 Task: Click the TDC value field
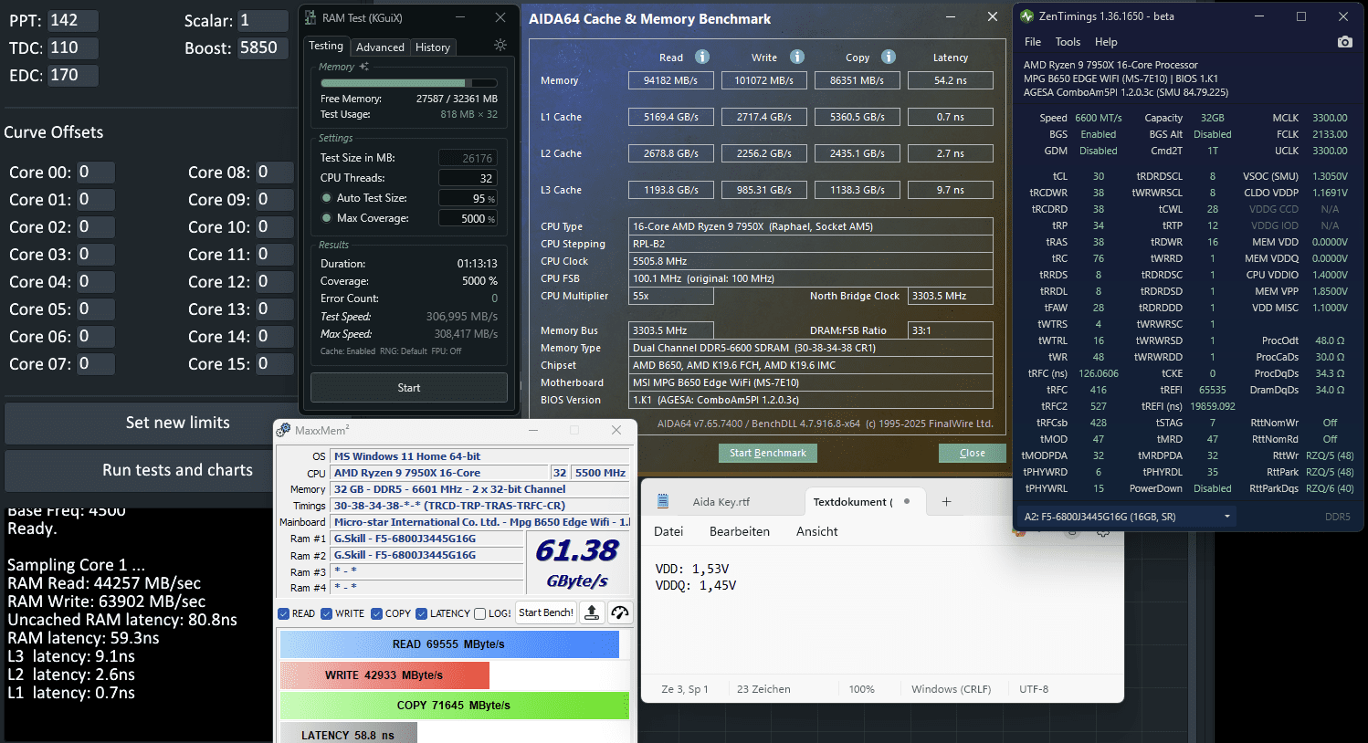coord(73,47)
